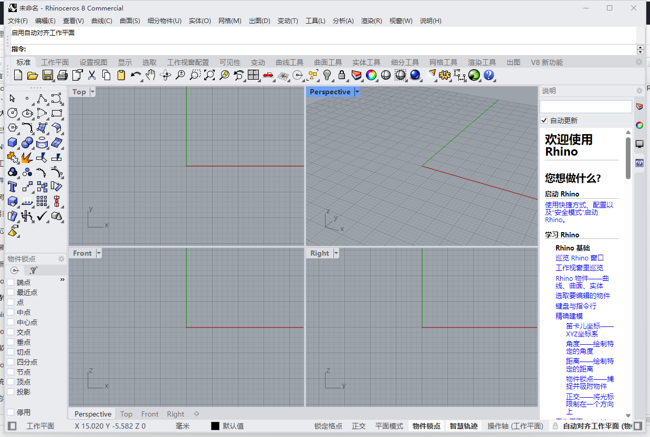Viewport: 650px width, 437px height.
Task: Click the lightbulb Hide objects icon
Action: click(327, 75)
